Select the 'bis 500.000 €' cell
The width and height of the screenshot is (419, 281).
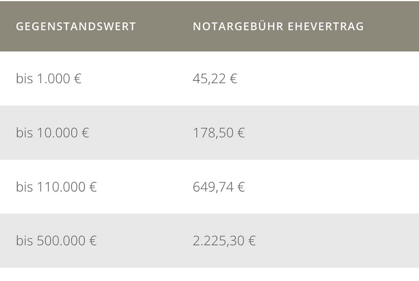[x=56, y=241]
